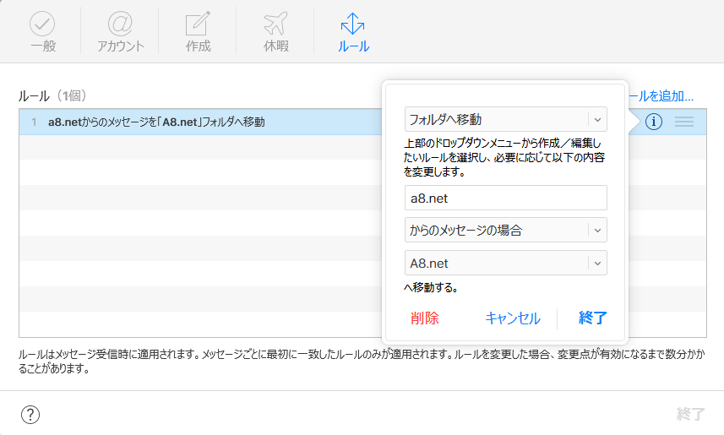Switch to the アカウント (Accounts) tab

click(121, 31)
